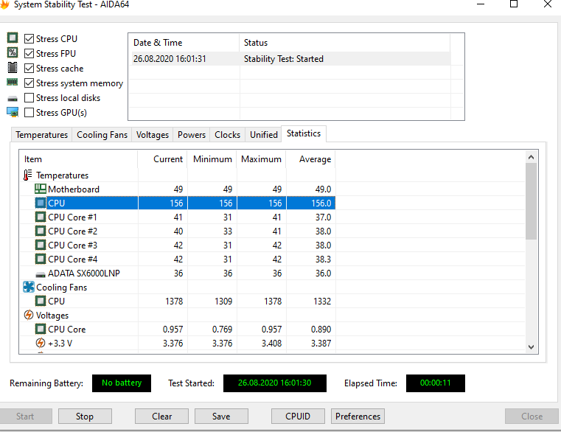The width and height of the screenshot is (561, 432).
Task: Click the AIDA64 flame title icon
Action: click(x=4, y=4)
